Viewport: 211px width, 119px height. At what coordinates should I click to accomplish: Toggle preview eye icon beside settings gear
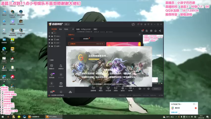click(144, 89)
